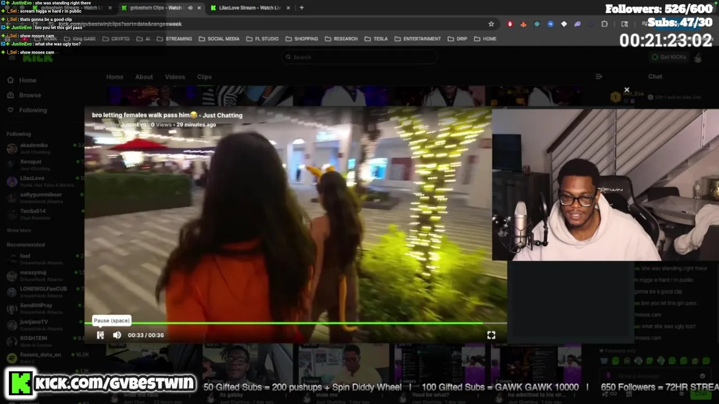Open the CRYPTO bookmarks folder
Image resolution: width=719 pixels, height=404 pixels.
[x=116, y=39]
